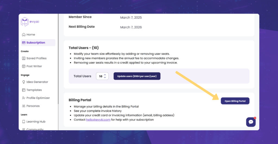Click 'See your complete invoice history' text
Screen dimensions: 278x144
point(98,111)
